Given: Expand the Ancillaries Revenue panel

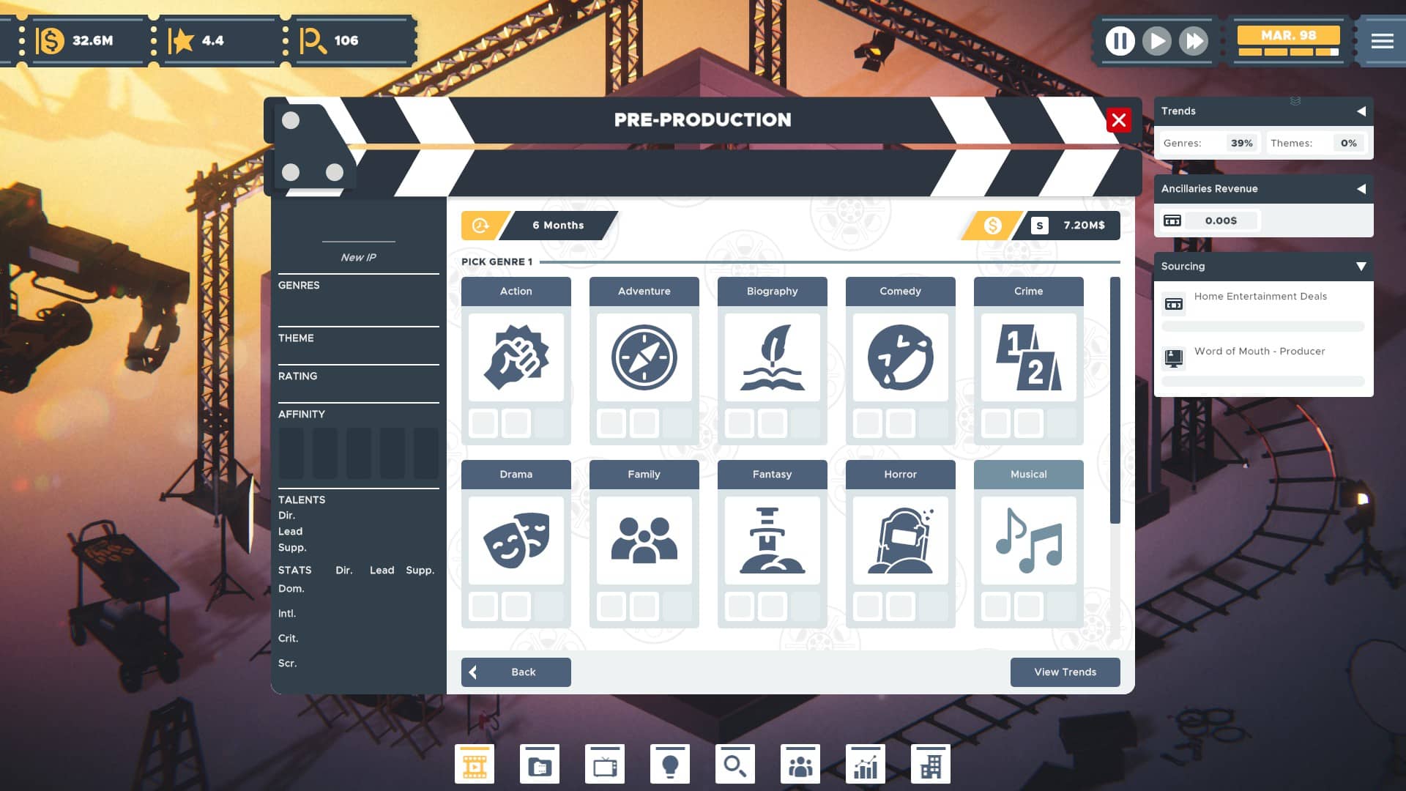Looking at the screenshot, I should tap(1361, 189).
